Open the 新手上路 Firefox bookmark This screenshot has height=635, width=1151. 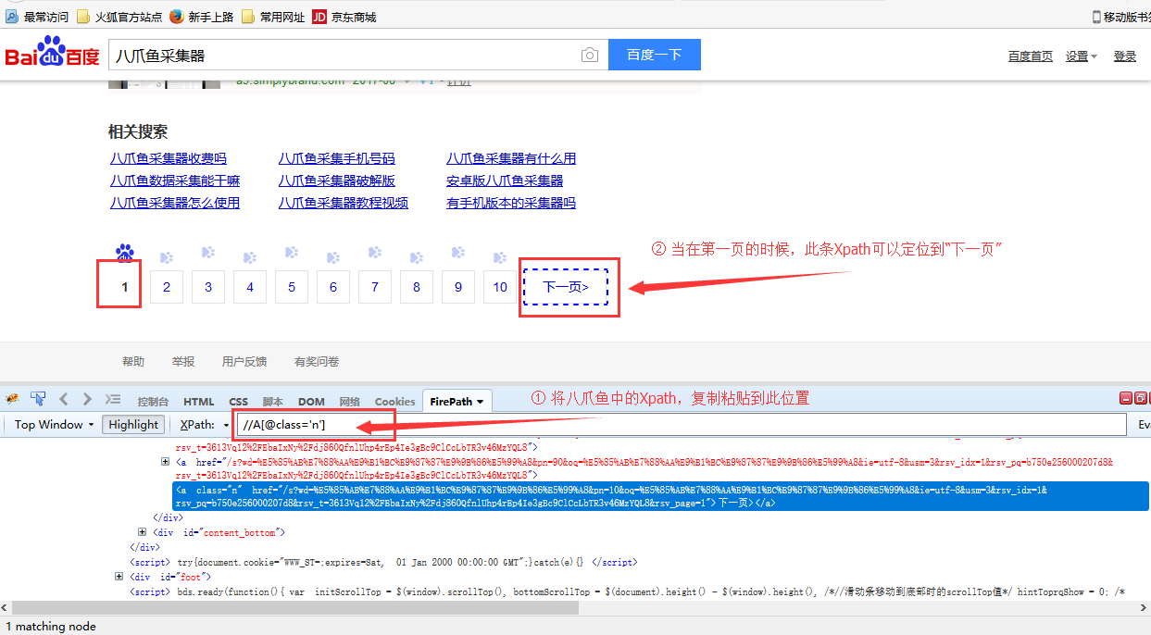pos(201,17)
